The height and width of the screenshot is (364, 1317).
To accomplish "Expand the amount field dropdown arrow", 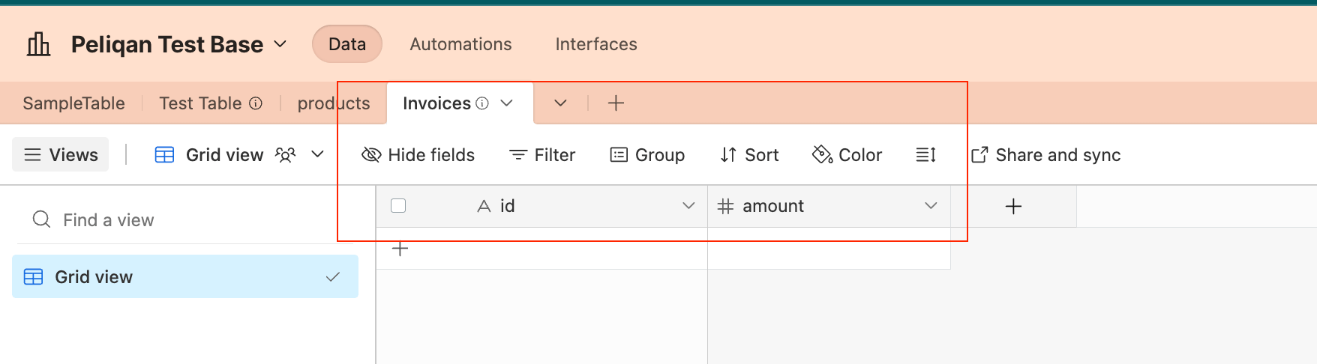I will pyautogui.click(x=931, y=206).
